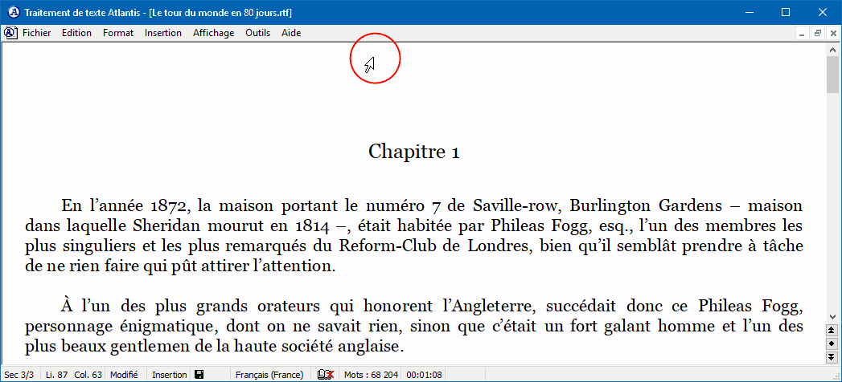Viewport: 842px width, 382px height.
Task: Click the Atlantis document icon left of Fichier
Action: click(x=10, y=33)
